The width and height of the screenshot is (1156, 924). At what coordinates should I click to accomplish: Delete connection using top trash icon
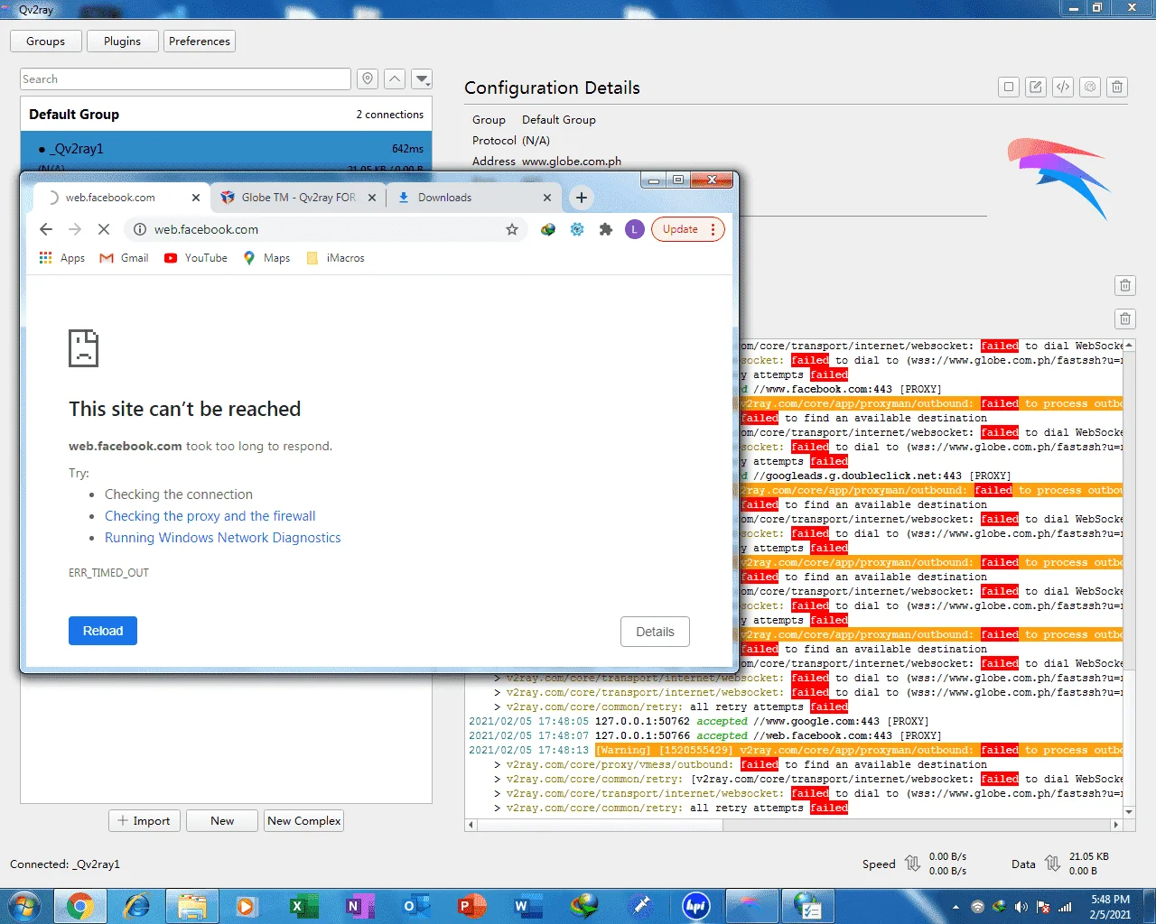(x=1117, y=87)
